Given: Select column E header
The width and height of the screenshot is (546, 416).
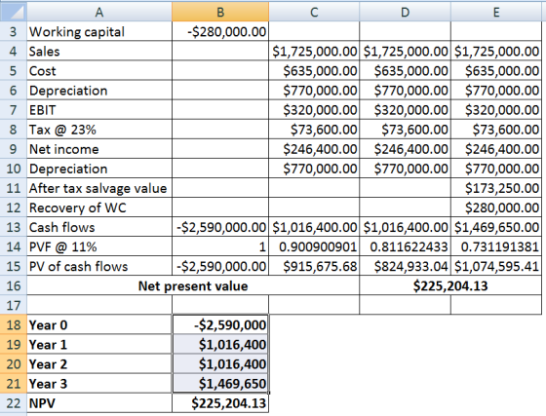Looking at the screenshot, I should [x=496, y=12].
